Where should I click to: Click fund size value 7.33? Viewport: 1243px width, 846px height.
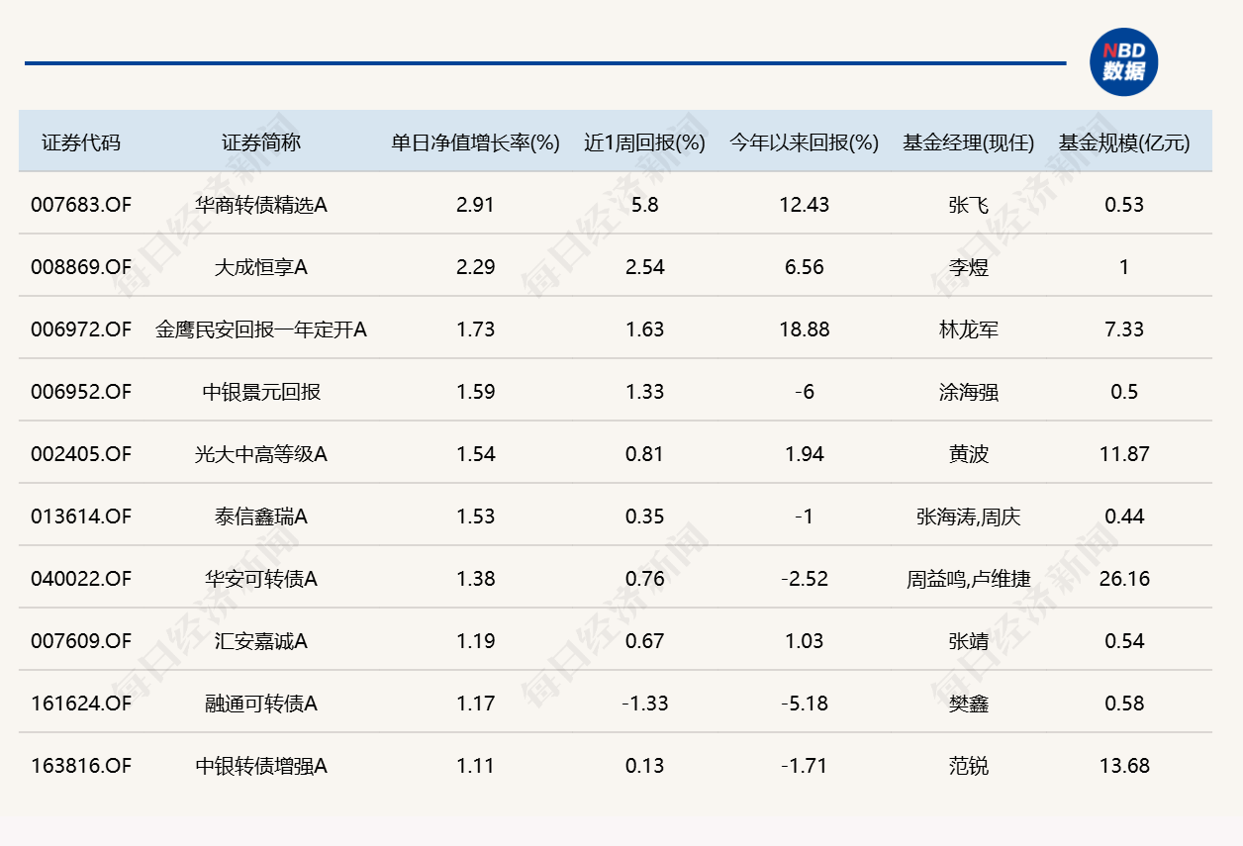tap(1124, 329)
